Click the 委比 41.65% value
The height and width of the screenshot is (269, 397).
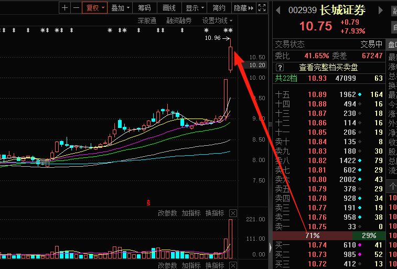317,56
